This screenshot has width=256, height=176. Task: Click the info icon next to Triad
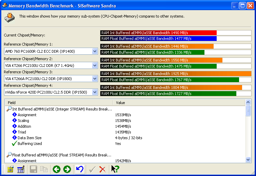15,132
